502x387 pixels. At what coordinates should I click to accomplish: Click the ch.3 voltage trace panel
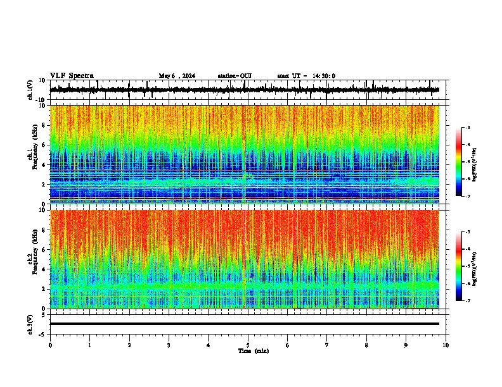(x=248, y=324)
